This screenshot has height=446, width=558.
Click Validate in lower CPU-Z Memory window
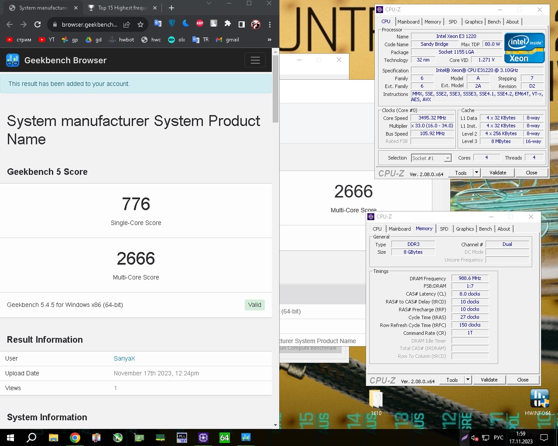pos(489,380)
